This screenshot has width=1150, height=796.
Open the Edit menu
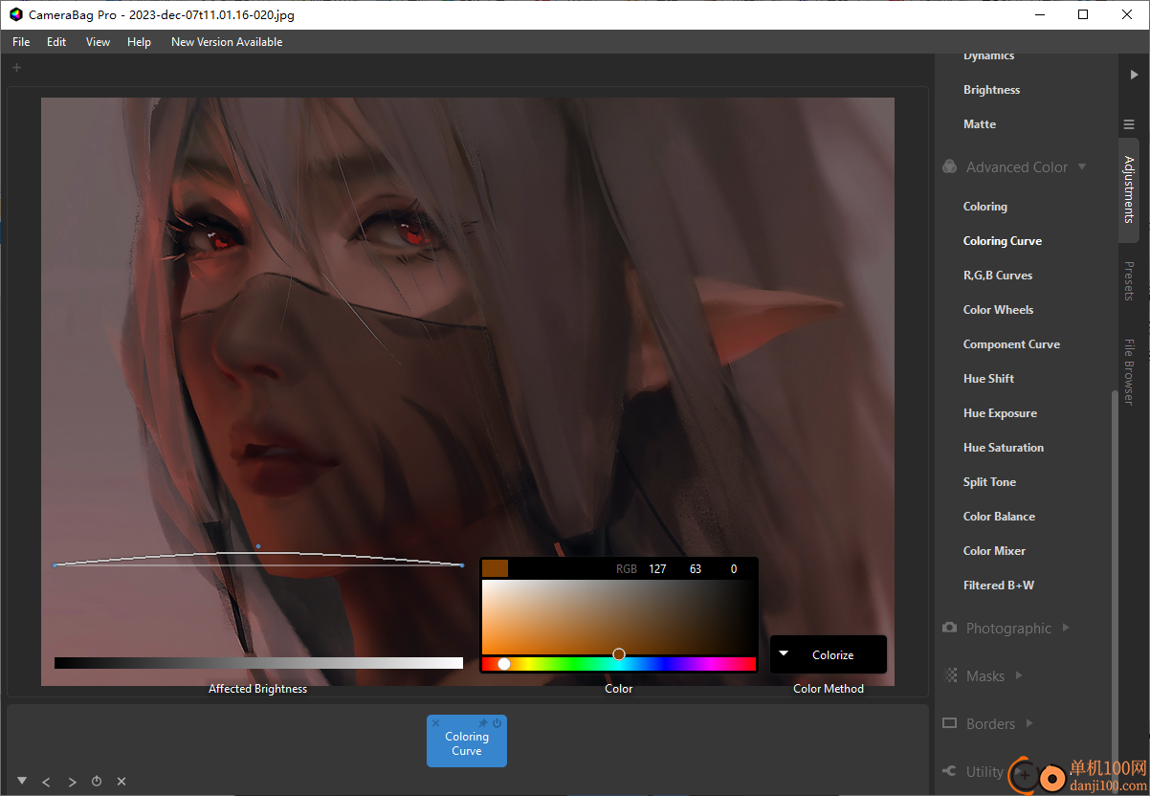(x=56, y=42)
